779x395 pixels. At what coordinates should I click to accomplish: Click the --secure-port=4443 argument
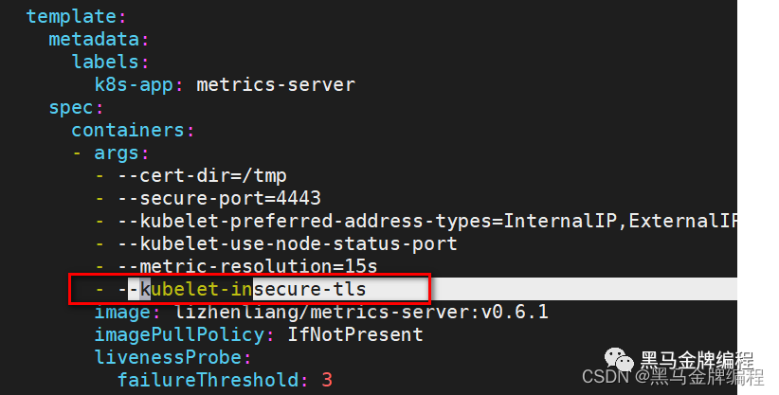(219, 199)
